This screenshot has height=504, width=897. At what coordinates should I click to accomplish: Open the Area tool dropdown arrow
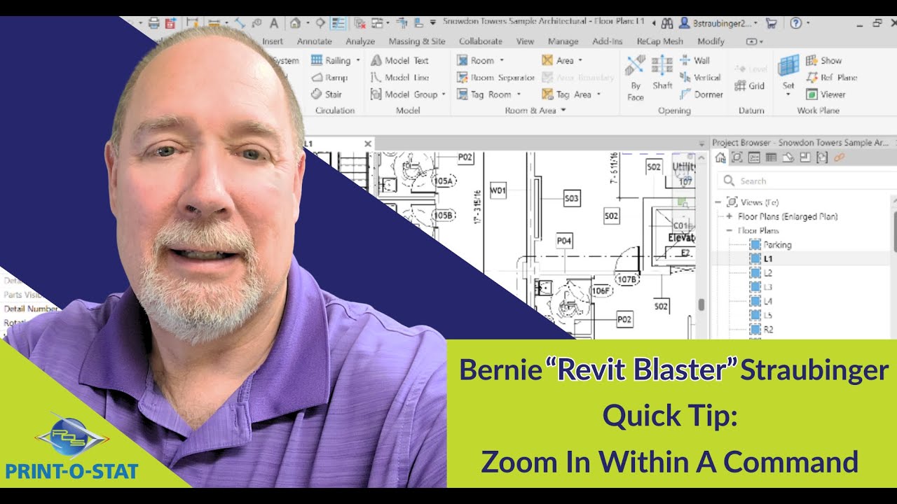[581, 60]
